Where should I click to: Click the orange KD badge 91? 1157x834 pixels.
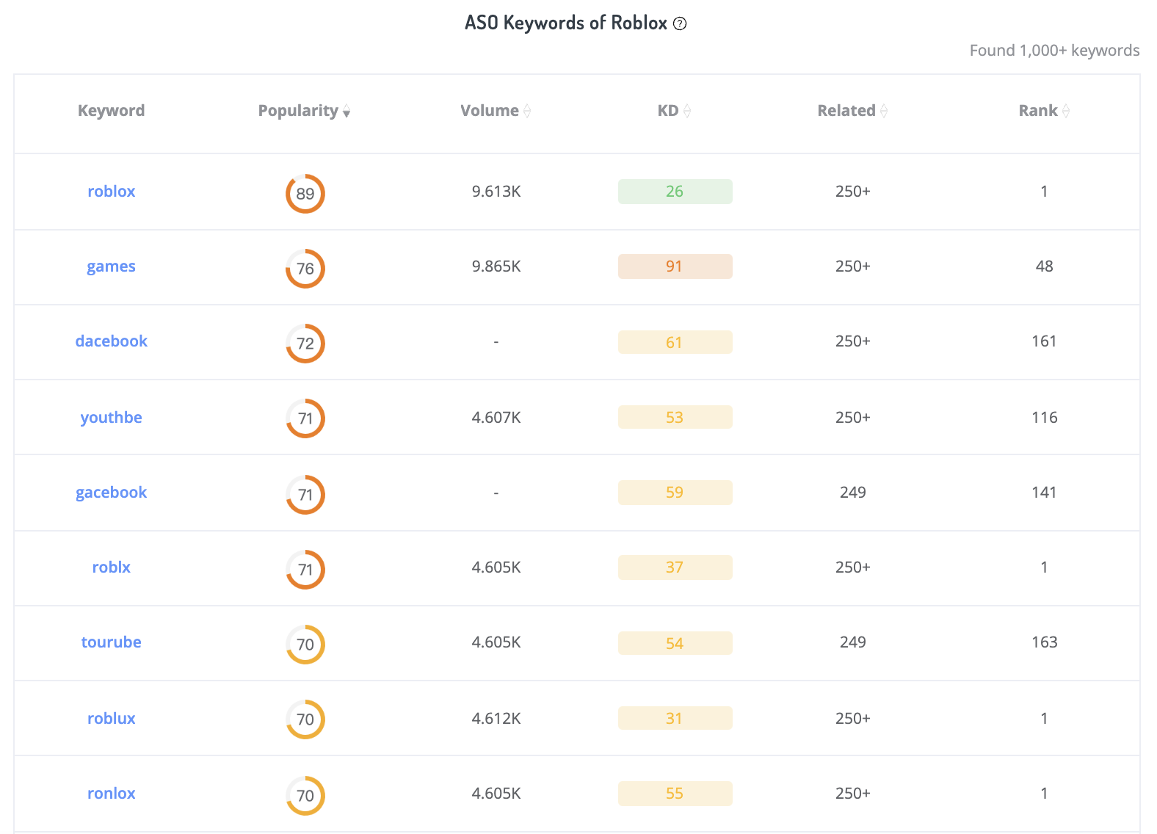coord(675,266)
